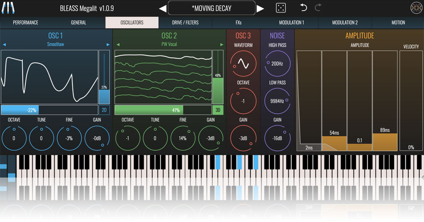424x222 pixels.
Task: Adjust OSC 1 vertical slider at 27%
Action: point(104,77)
